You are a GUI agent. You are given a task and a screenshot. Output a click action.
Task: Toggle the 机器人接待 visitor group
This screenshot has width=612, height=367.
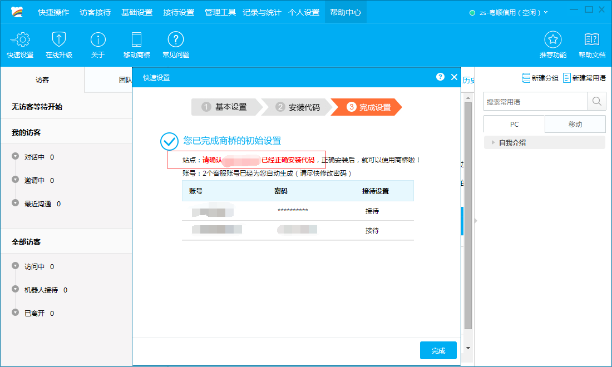(x=15, y=290)
